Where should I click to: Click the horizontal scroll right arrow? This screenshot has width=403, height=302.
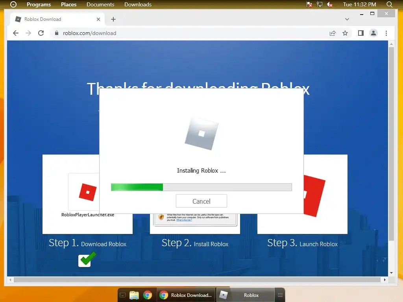385,280
